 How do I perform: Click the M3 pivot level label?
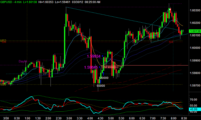(x=25, y=74)
